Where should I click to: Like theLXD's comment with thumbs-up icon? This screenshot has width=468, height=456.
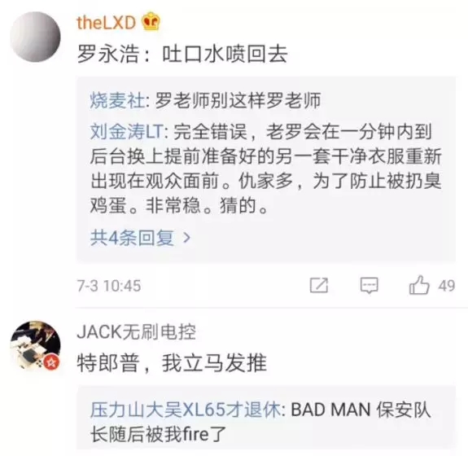coord(419,284)
